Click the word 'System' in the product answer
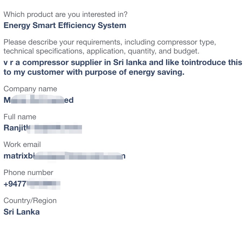Screen dimensions: 246x230 (112, 26)
